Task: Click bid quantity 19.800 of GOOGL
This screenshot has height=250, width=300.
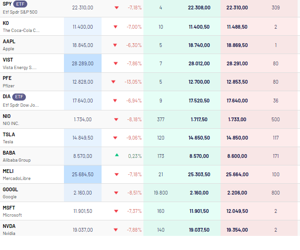Action: click(161, 193)
